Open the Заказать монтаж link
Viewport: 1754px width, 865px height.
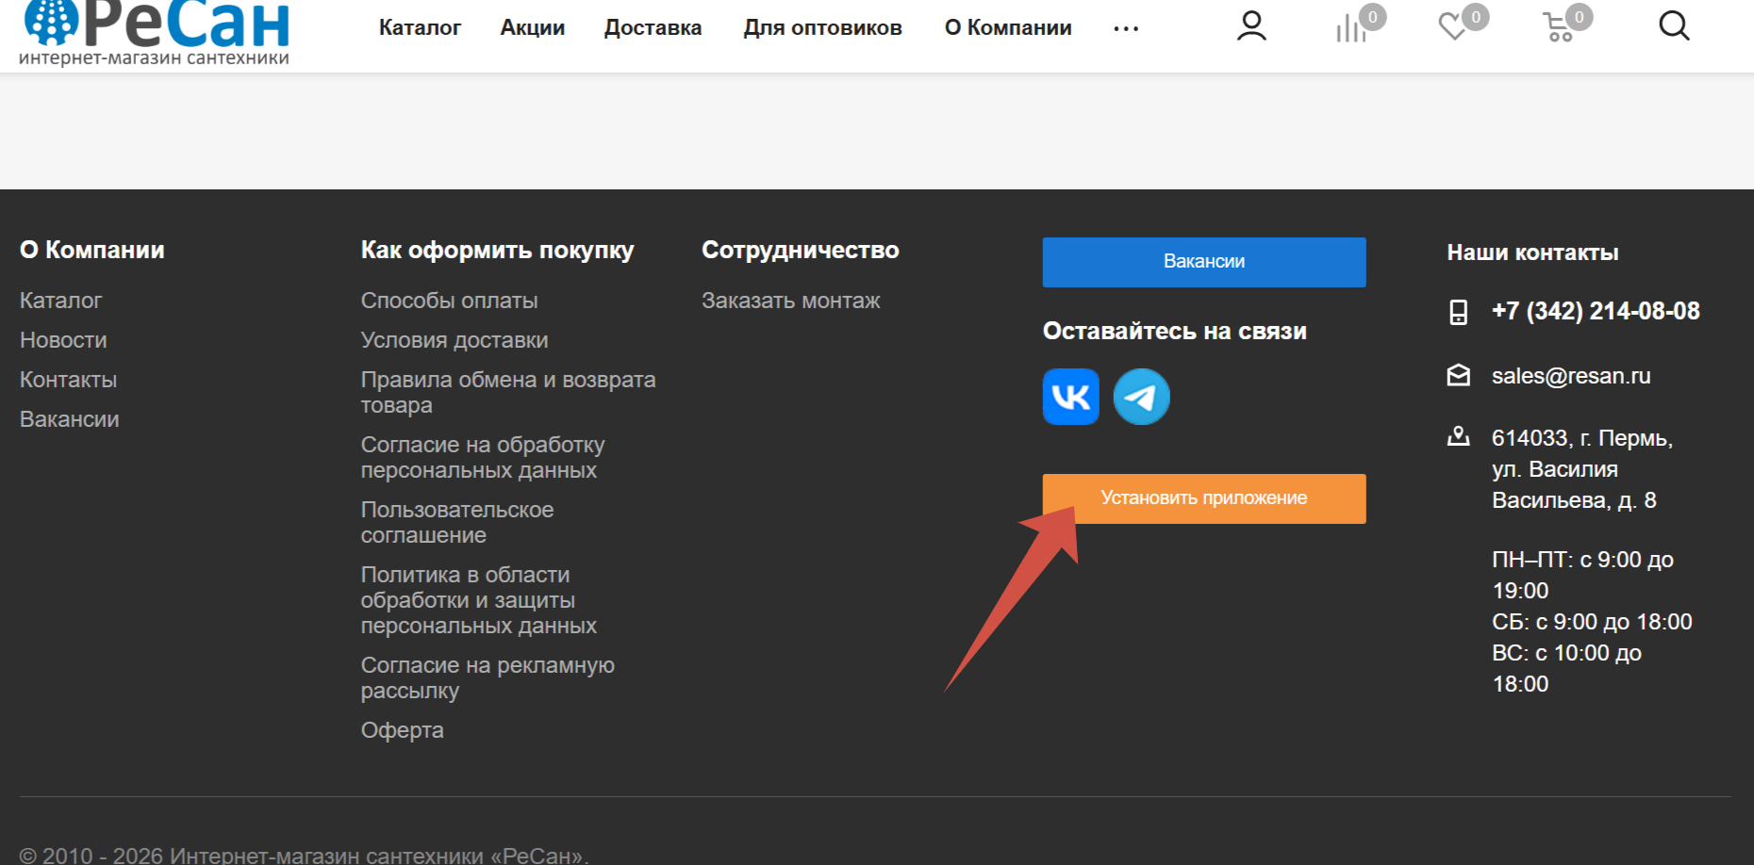(x=790, y=301)
